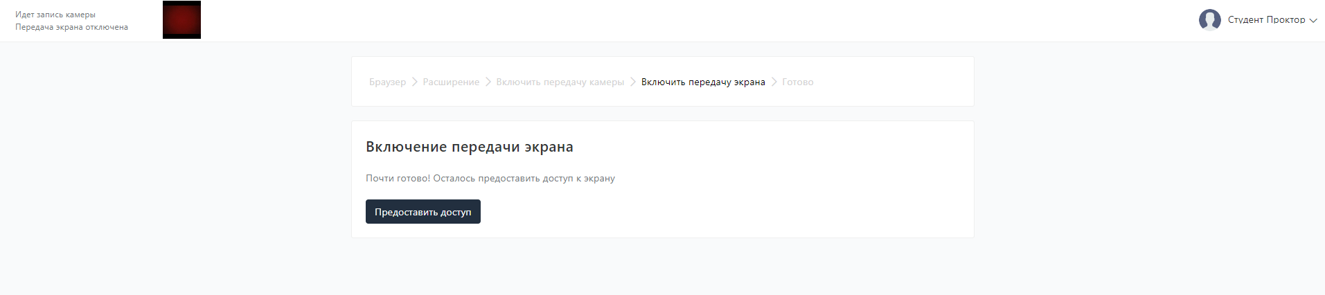The width and height of the screenshot is (1325, 295).
Task: Open the camera preview thumbnail
Action: (181, 19)
